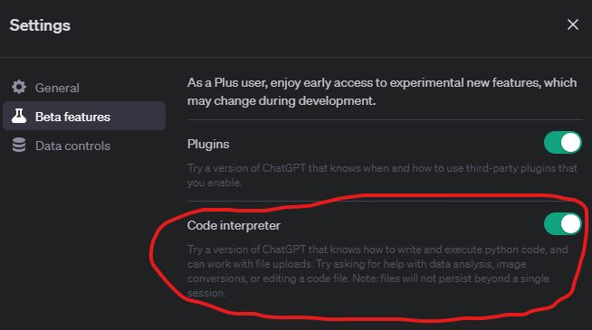Click the flask icon for Beta features
Viewport: 592px width, 330px height.
(19, 116)
